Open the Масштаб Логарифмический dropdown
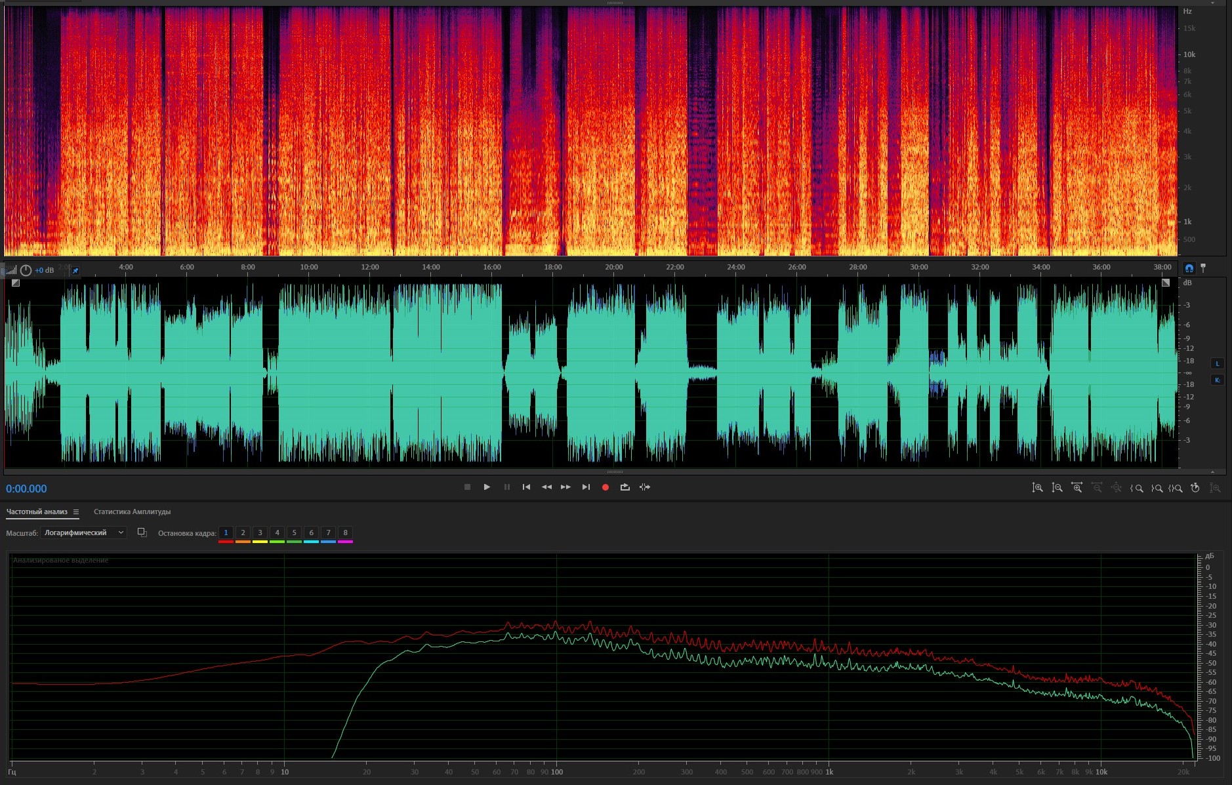The image size is (1232, 785). 83,533
